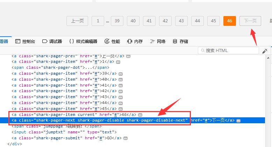Click the 网络 network lines icon
Viewport: 272px width, 147px height.
click(x=152, y=41)
